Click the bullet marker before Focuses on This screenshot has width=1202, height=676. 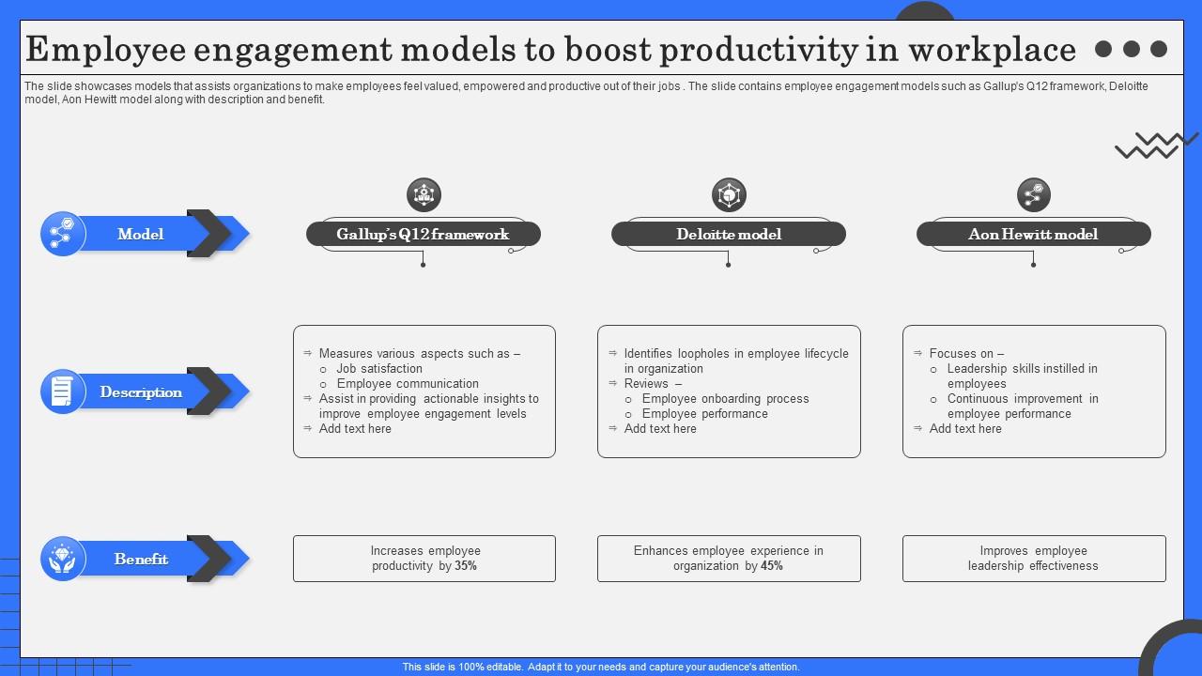[916, 354]
